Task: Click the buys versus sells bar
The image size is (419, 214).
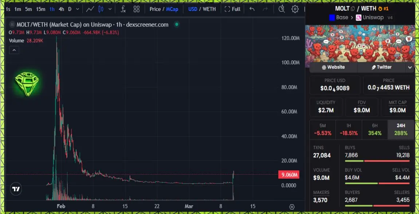Action: click(377, 161)
